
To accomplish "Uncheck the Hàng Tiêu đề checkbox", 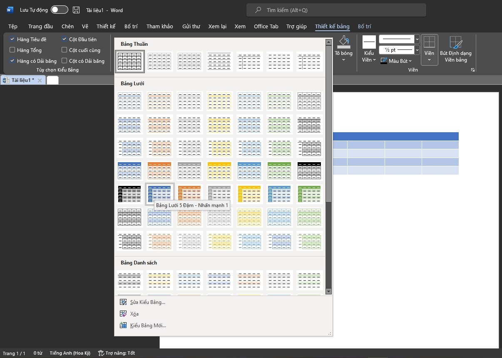I will tap(12, 39).
